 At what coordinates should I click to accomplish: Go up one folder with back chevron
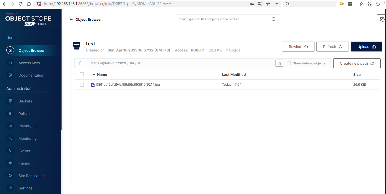[79, 63]
